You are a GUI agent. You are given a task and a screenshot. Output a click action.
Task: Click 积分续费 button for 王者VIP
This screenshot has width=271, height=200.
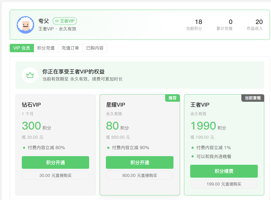point(224,171)
